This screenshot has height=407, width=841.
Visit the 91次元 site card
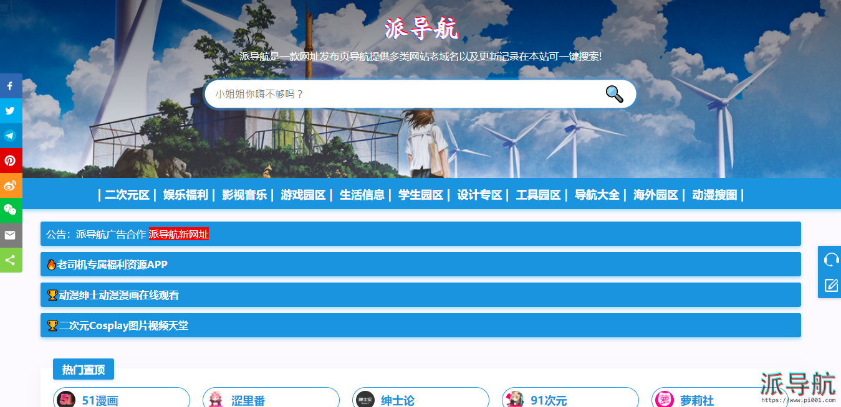click(570, 398)
